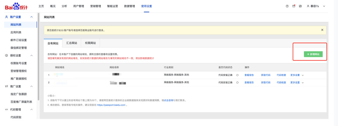This screenshot has width=338, height=126.
Task: Open 指定广告跟踪 in the sidebar
Action: pos(18,94)
